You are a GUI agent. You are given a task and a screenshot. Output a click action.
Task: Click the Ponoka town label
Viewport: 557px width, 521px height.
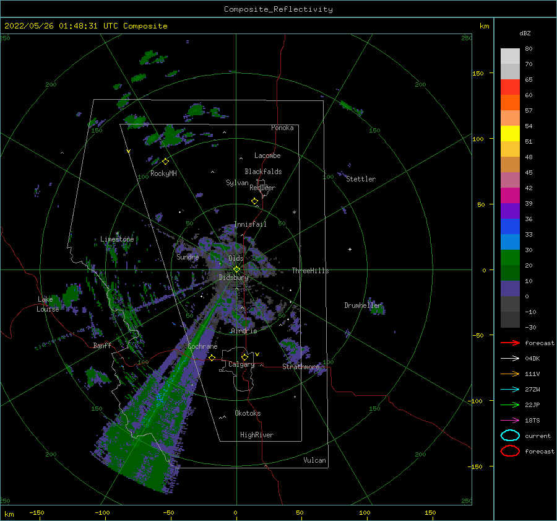click(282, 128)
